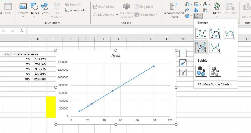Select the 3-D Bubble chart option
This screenshot has width=251, height=133.
coord(215,71)
